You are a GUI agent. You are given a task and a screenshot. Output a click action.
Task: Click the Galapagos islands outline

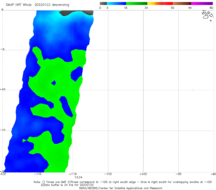click(x=208, y=15)
